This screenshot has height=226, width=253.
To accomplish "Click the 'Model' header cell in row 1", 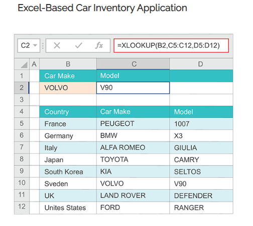I will 133,76.
